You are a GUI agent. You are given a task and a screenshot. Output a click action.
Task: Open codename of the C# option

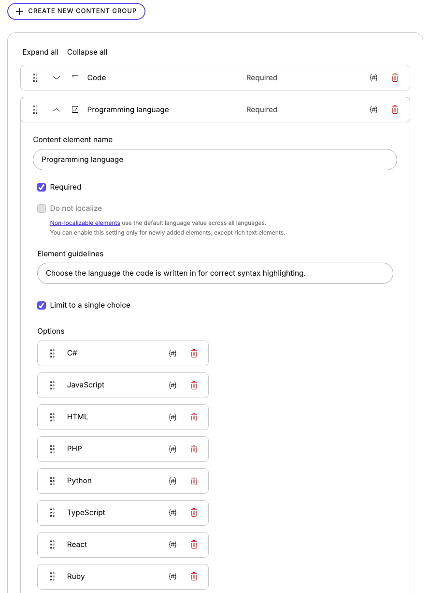[x=172, y=353]
